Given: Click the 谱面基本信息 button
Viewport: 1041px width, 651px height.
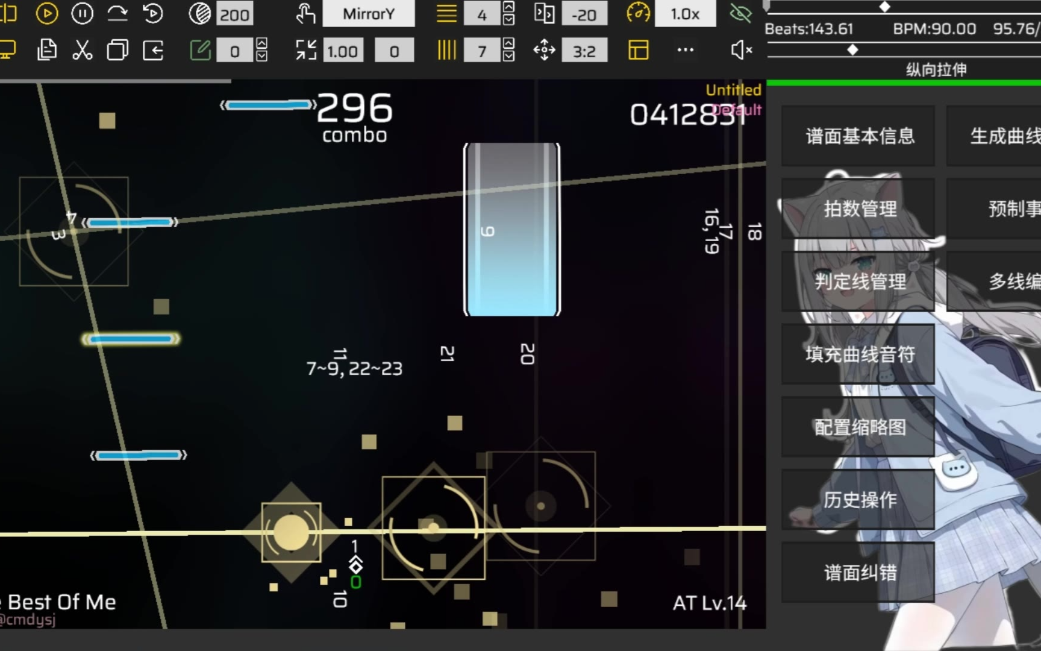Looking at the screenshot, I should point(858,136).
